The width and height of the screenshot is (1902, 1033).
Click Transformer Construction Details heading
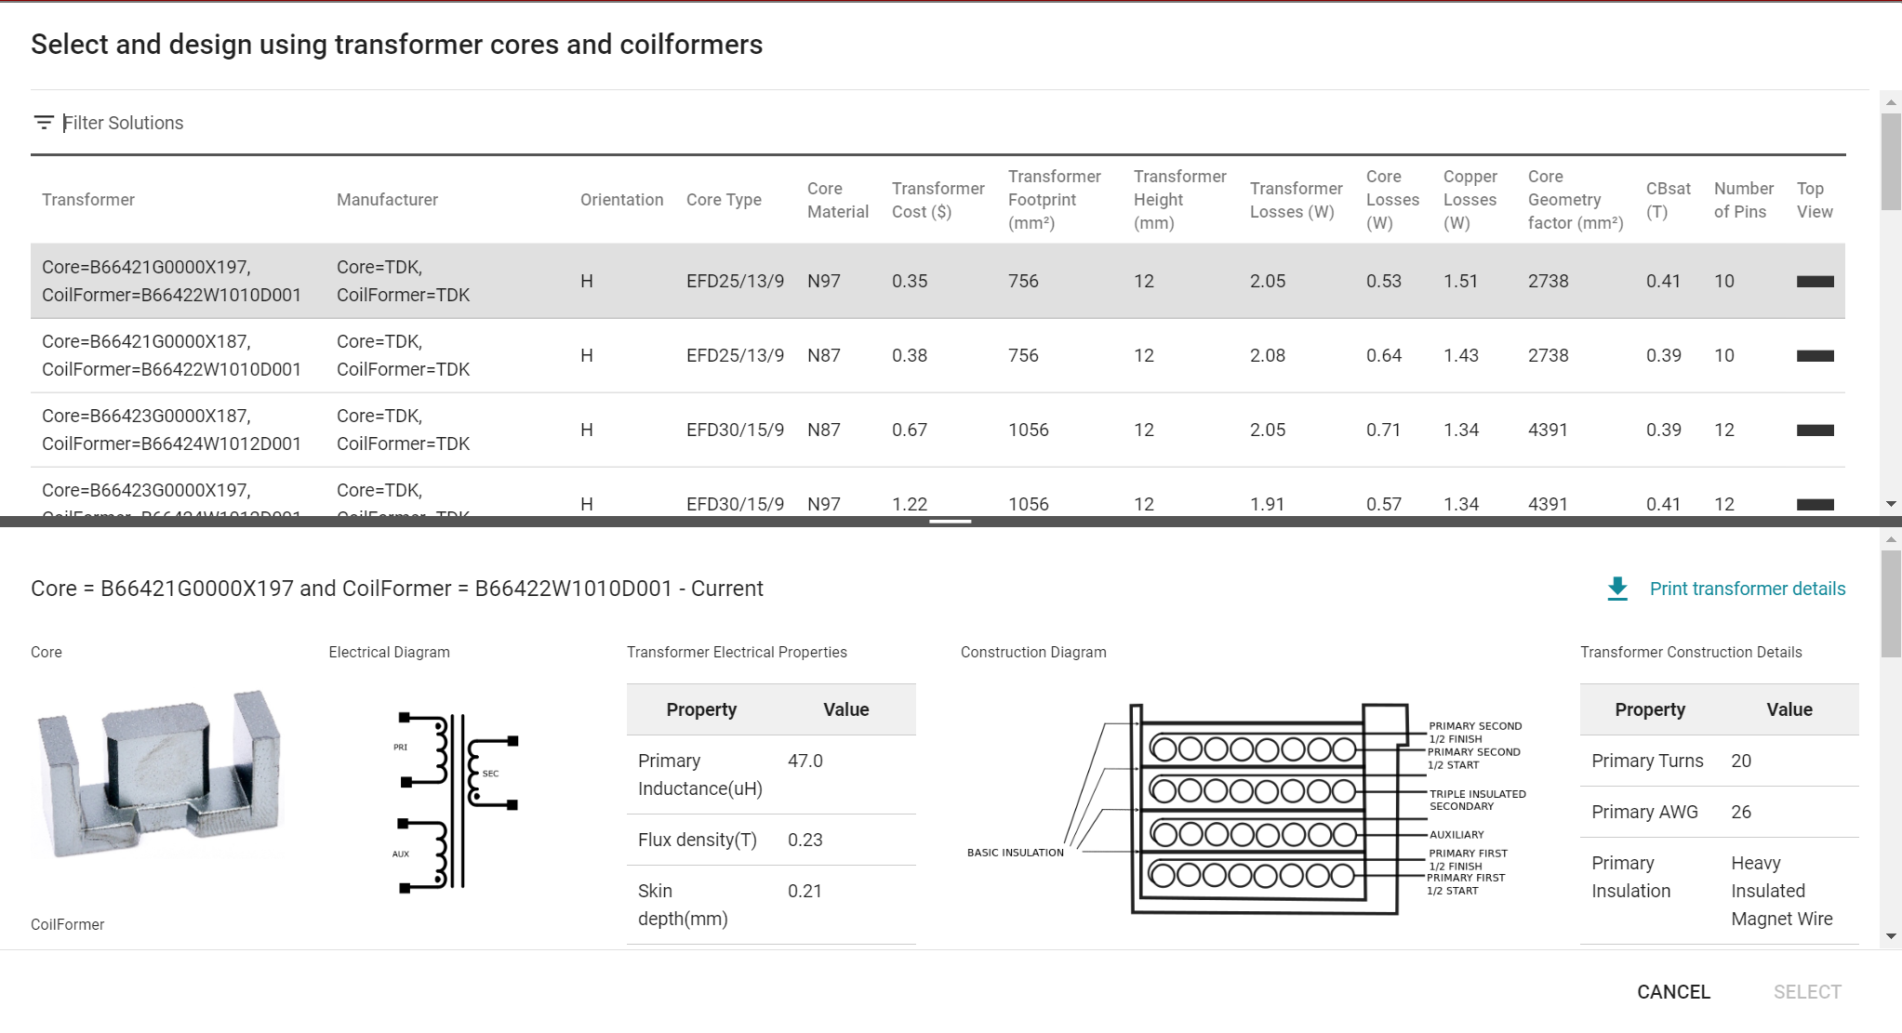point(1691,653)
